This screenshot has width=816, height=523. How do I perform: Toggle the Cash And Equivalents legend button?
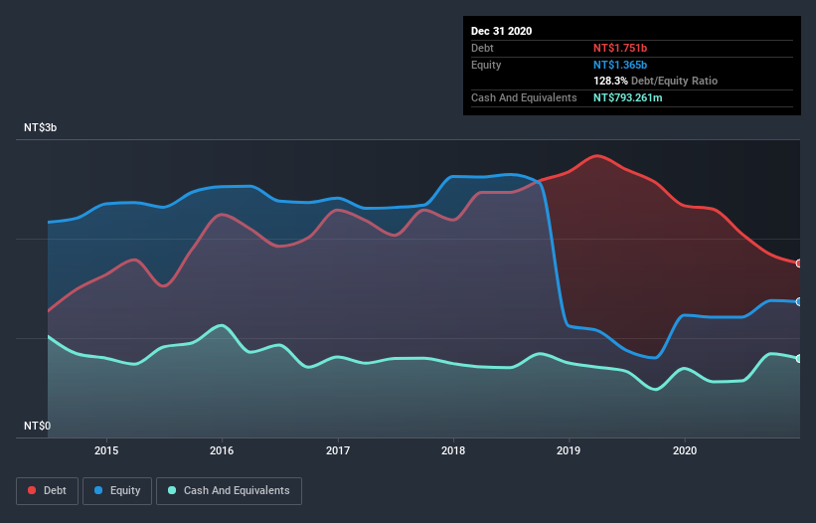[x=229, y=491]
